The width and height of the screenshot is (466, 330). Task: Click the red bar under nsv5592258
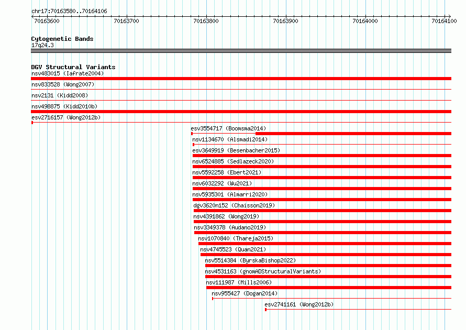click(x=322, y=178)
